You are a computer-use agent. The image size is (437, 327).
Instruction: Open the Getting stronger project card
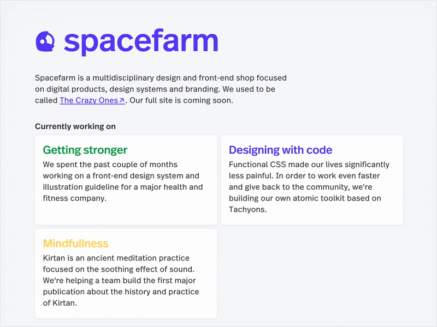click(126, 180)
